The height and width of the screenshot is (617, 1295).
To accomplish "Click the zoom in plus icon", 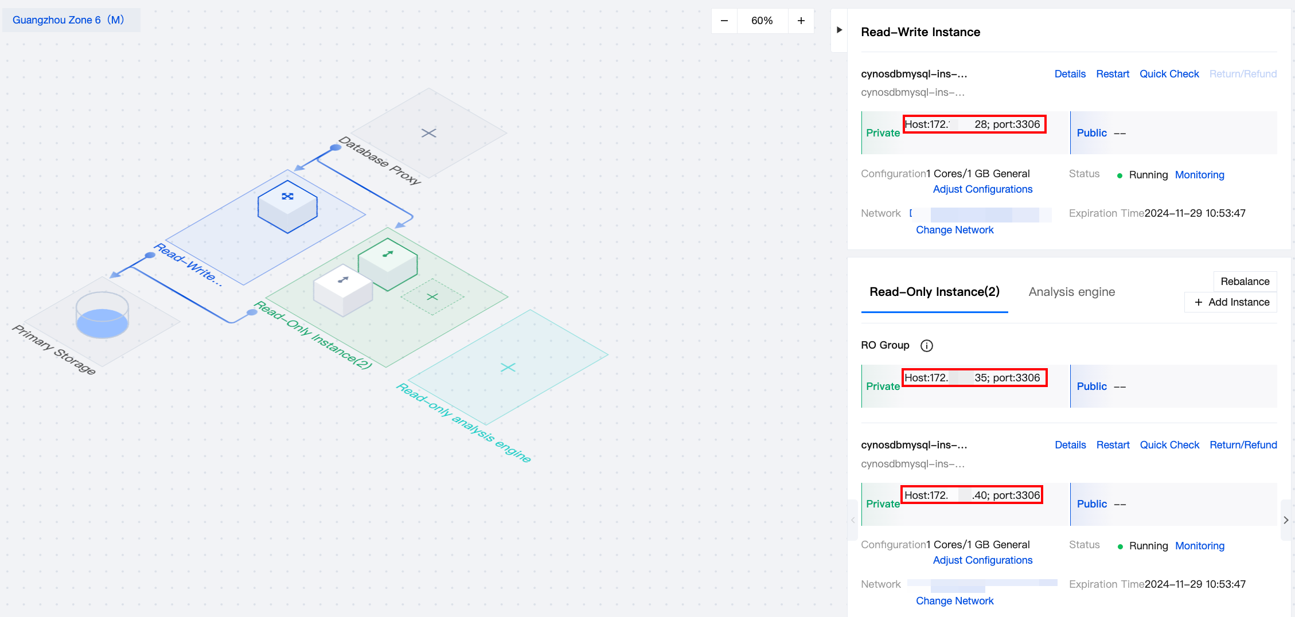I will coord(801,21).
